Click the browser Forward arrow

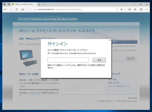pos(11,9)
